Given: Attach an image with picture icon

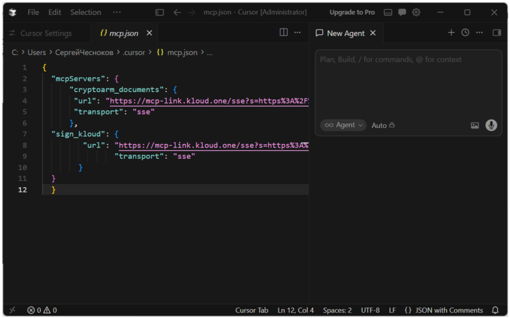Looking at the screenshot, I should (x=475, y=125).
